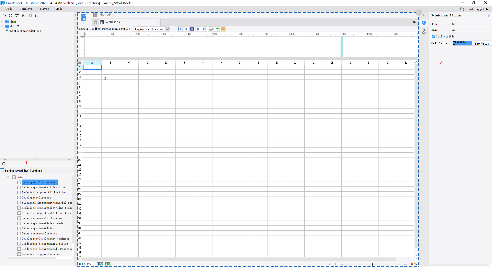The image size is (492, 267).
Task: Open the Permission Edition shield panel
Action: (424, 23)
